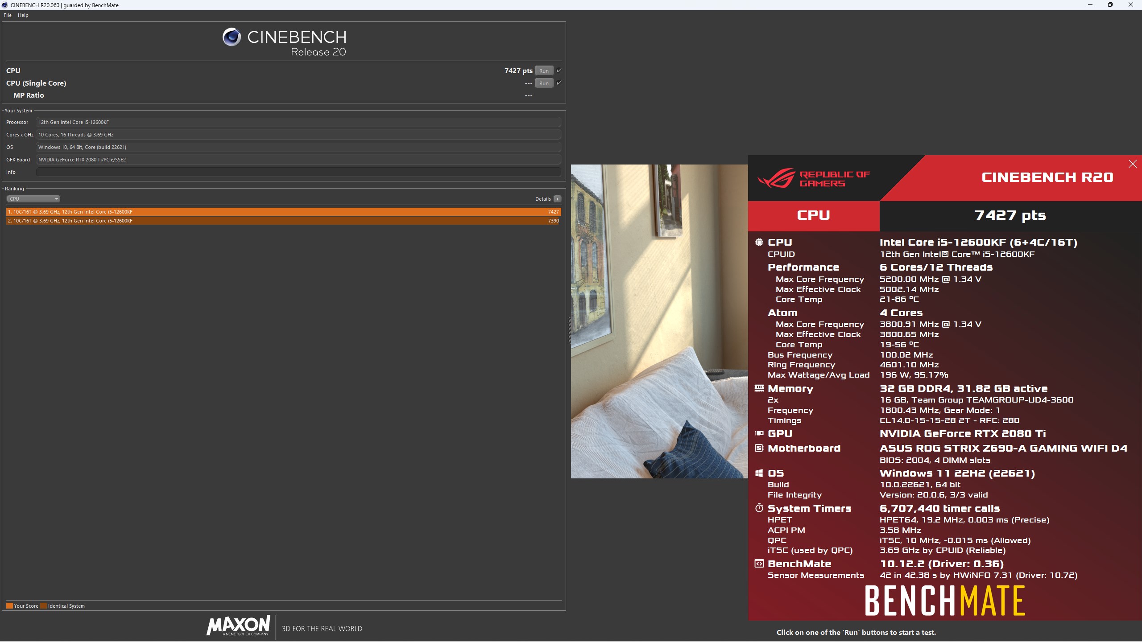The height and width of the screenshot is (642, 1142).
Task: Click the 6,707,440 timer calls text
Action: tap(940, 508)
